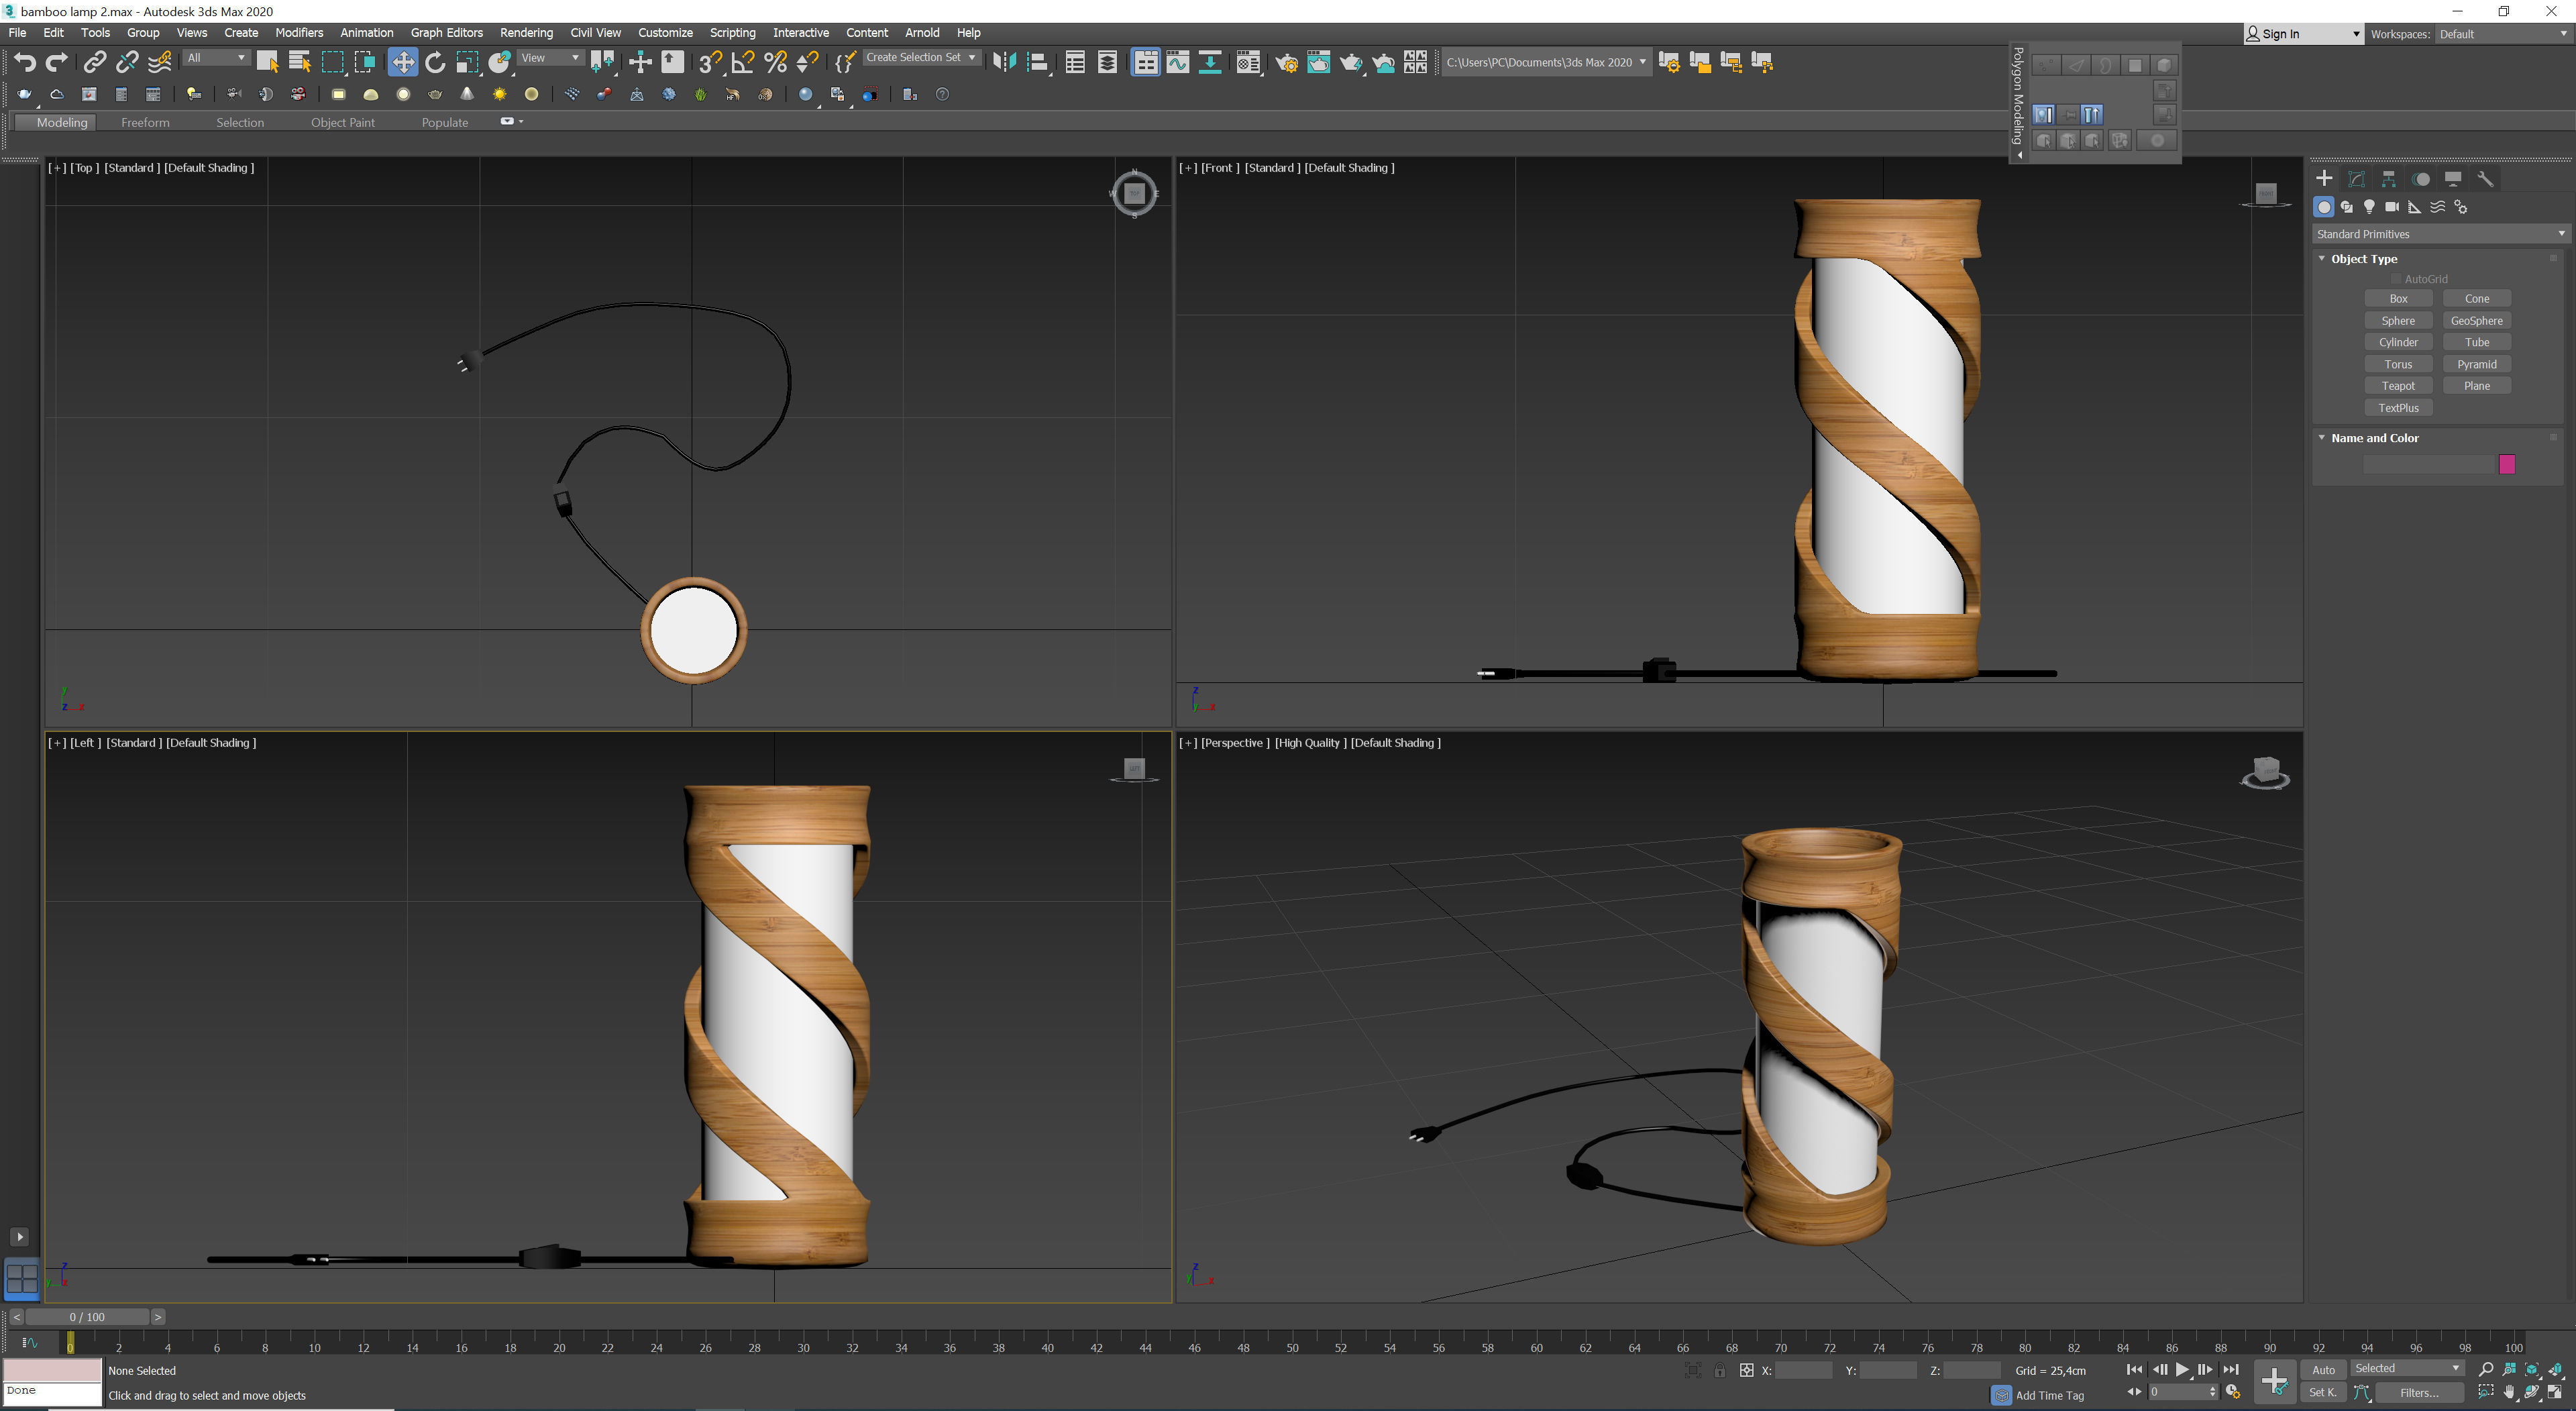This screenshot has width=2576, height=1411.
Task: Switch to the Populate ribbon tab
Action: click(x=445, y=122)
